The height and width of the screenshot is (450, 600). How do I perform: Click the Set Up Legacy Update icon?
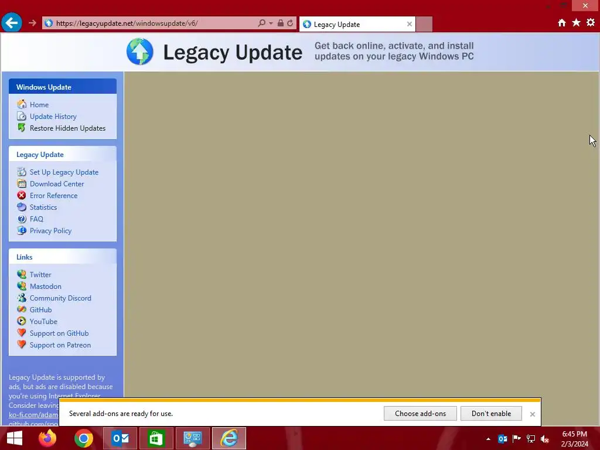point(22,172)
